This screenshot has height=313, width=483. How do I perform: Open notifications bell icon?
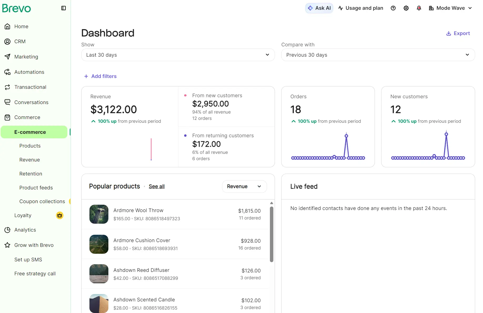pyautogui.click(x=419, y=8)
